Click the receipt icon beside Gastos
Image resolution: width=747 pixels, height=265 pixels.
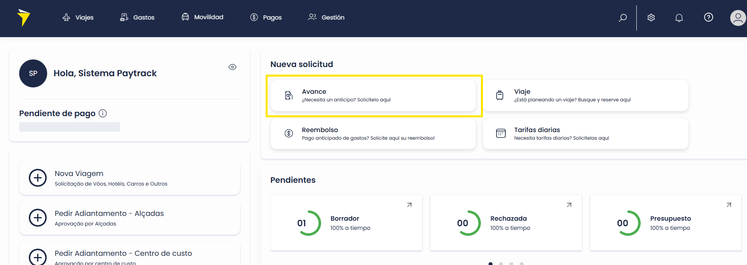124,17
